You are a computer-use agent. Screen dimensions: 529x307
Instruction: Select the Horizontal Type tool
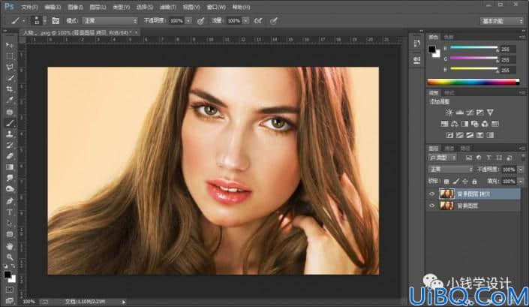click(x=10, y=212)
